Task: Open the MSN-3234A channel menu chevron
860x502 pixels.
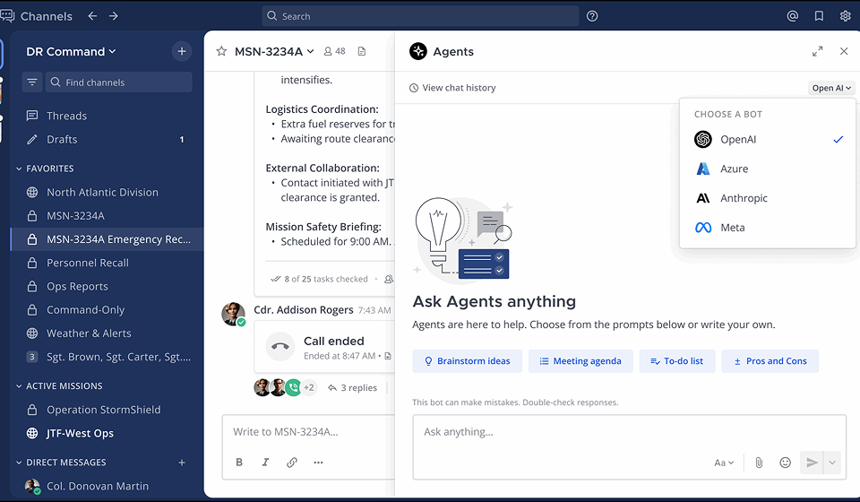Action: [x=311, y=51]
